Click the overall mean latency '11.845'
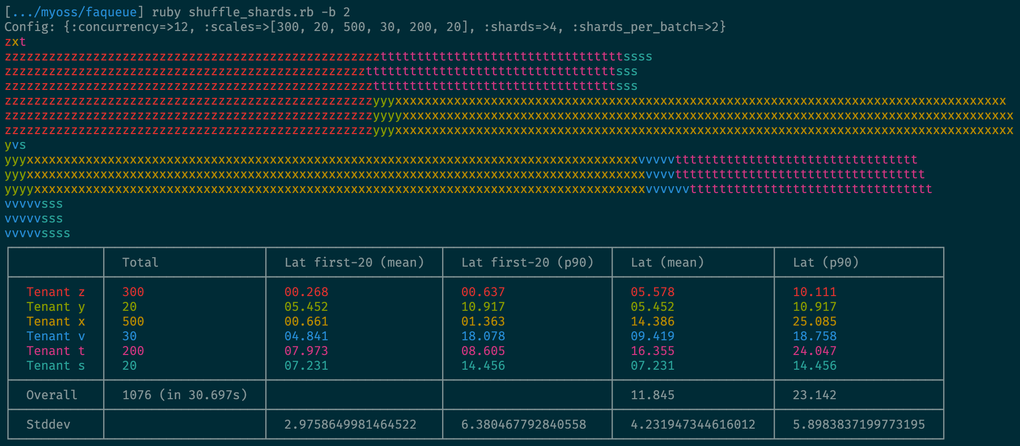The image size is (1020, 446). pos(653,395)
